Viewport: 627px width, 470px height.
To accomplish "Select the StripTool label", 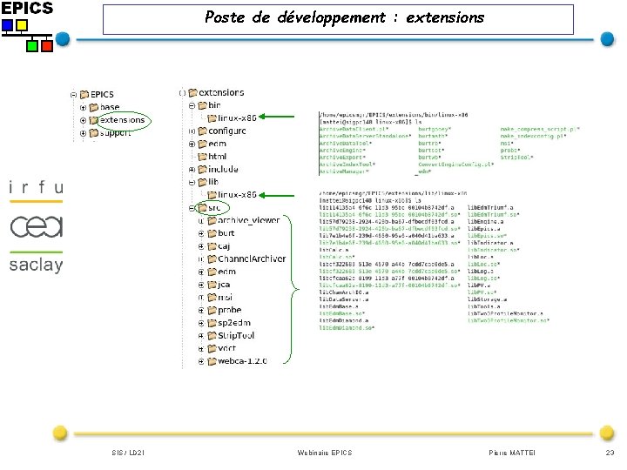I will (x=236, y=336).
